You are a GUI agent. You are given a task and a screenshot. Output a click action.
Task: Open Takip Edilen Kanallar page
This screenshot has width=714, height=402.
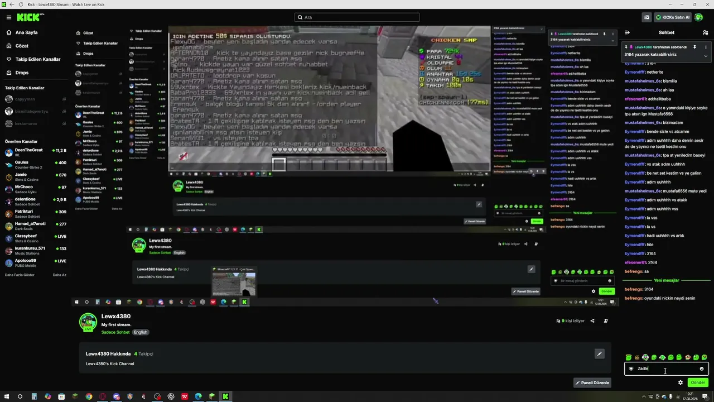click(38, 59)
